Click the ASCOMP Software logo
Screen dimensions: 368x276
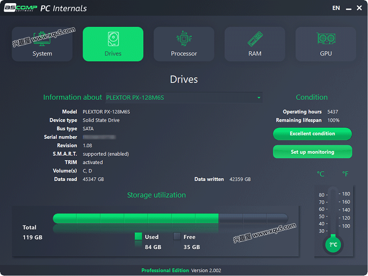coord(21,7)
